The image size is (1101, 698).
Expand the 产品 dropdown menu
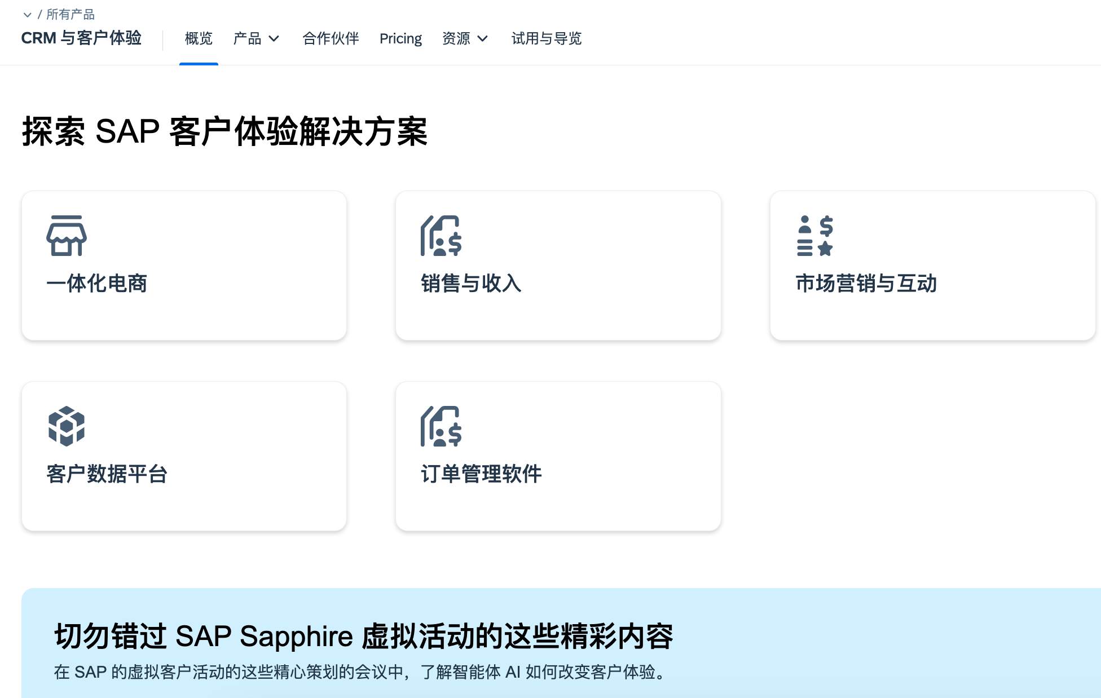256,38
